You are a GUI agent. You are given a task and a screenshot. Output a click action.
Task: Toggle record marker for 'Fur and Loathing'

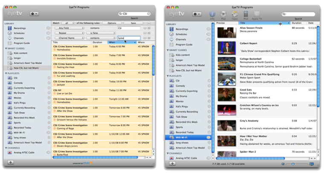(x=55, y=76)
